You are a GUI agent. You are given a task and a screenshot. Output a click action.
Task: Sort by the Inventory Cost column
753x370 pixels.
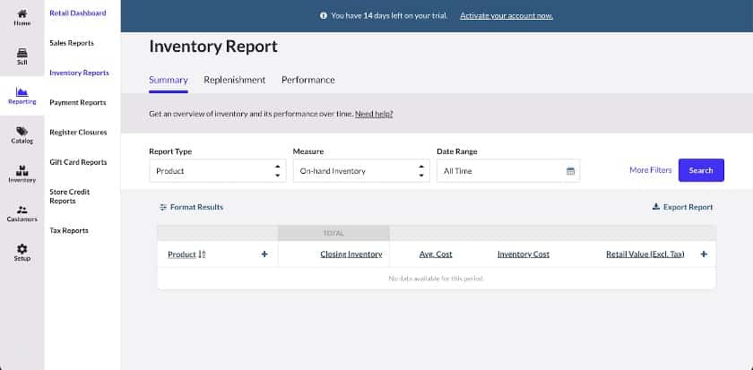pyautogui.click(x=524, y=254)
